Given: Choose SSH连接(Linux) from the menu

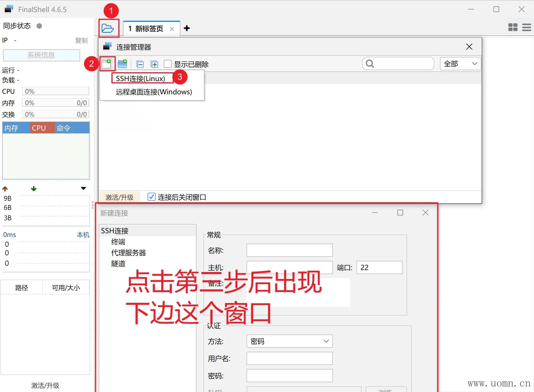Looking at the screenshot, I should pyautogui.click(x=140, y=79).
